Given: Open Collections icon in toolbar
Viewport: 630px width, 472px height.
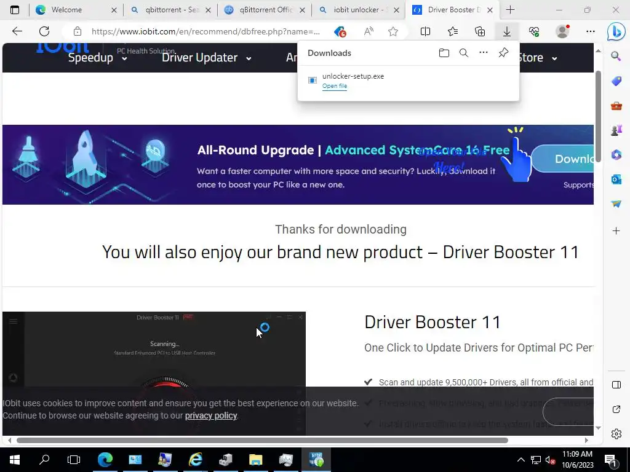Looking at the screenshot, I should tap(480, 31).
